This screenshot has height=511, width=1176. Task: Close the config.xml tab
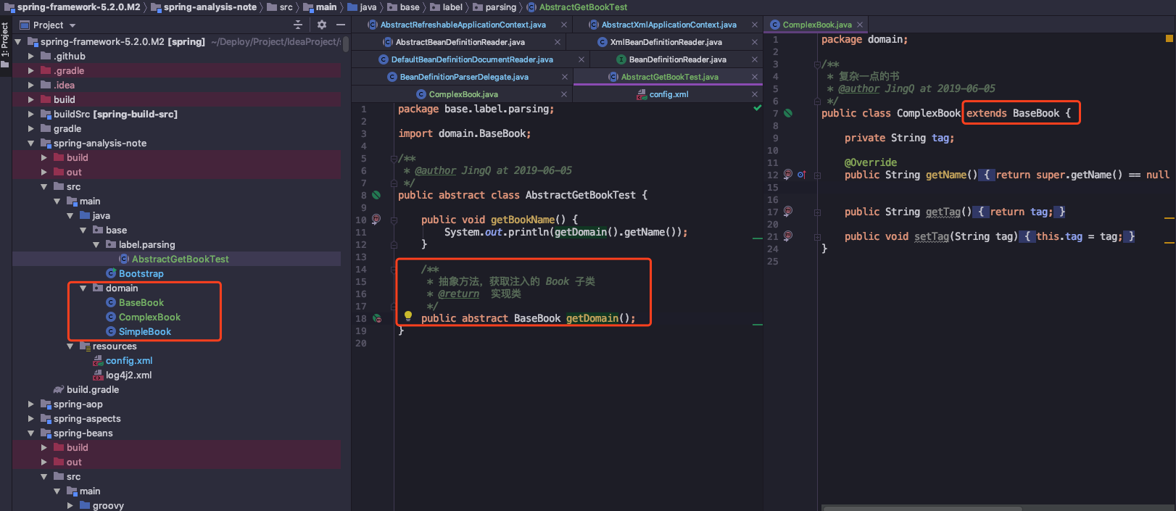pyautogui.click(x=754, y=94)
